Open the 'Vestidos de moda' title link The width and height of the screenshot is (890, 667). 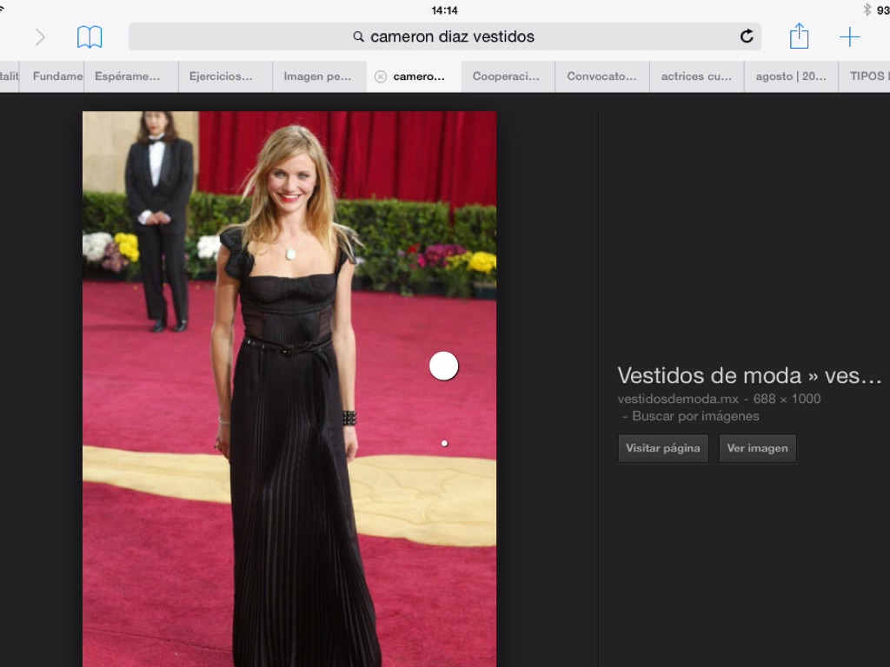[748, 375]
